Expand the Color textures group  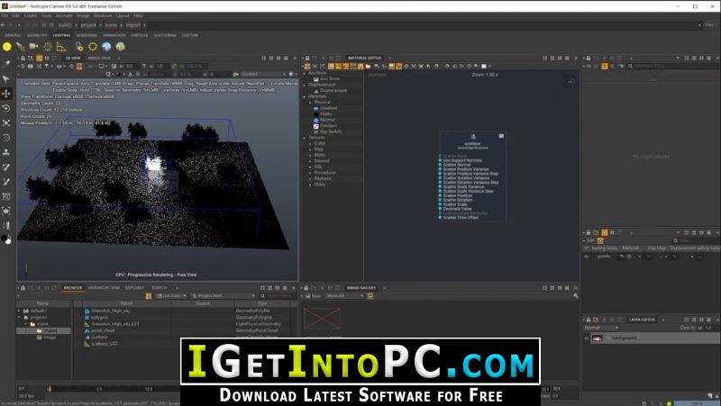(310, 143)
